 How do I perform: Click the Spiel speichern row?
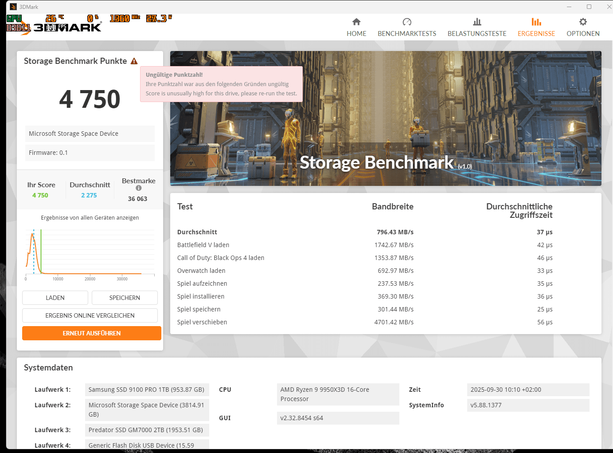tap(365, 309)
